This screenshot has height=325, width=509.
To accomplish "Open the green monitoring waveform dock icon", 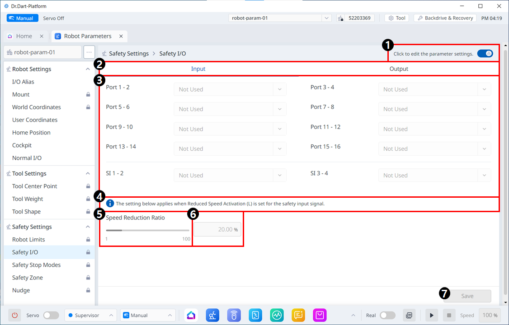I will pos(277,315).
